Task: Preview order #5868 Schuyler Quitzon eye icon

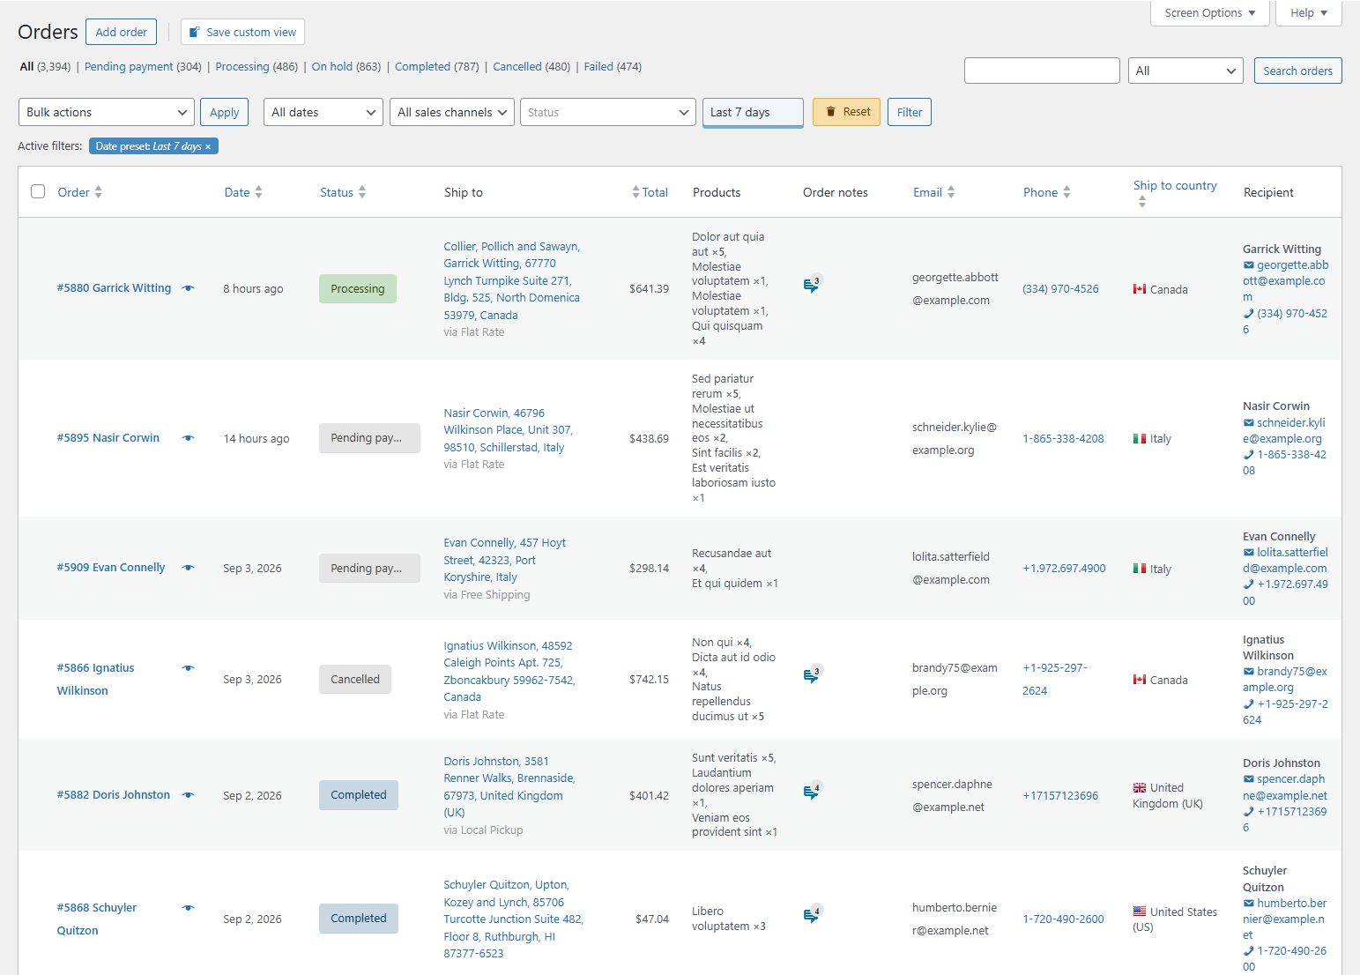Action: click(188, 908)
